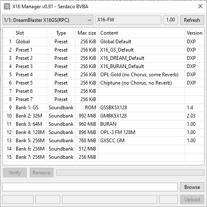The height and width of the screenshot is (207, 207).
Task: Click the BURAN content cell
Action: click(141, 124)
